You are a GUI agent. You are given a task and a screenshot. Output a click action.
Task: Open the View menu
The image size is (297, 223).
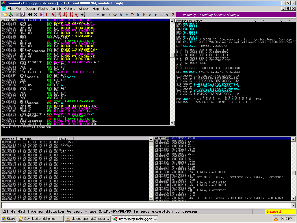pyautogui.click(x=19, y=9)
